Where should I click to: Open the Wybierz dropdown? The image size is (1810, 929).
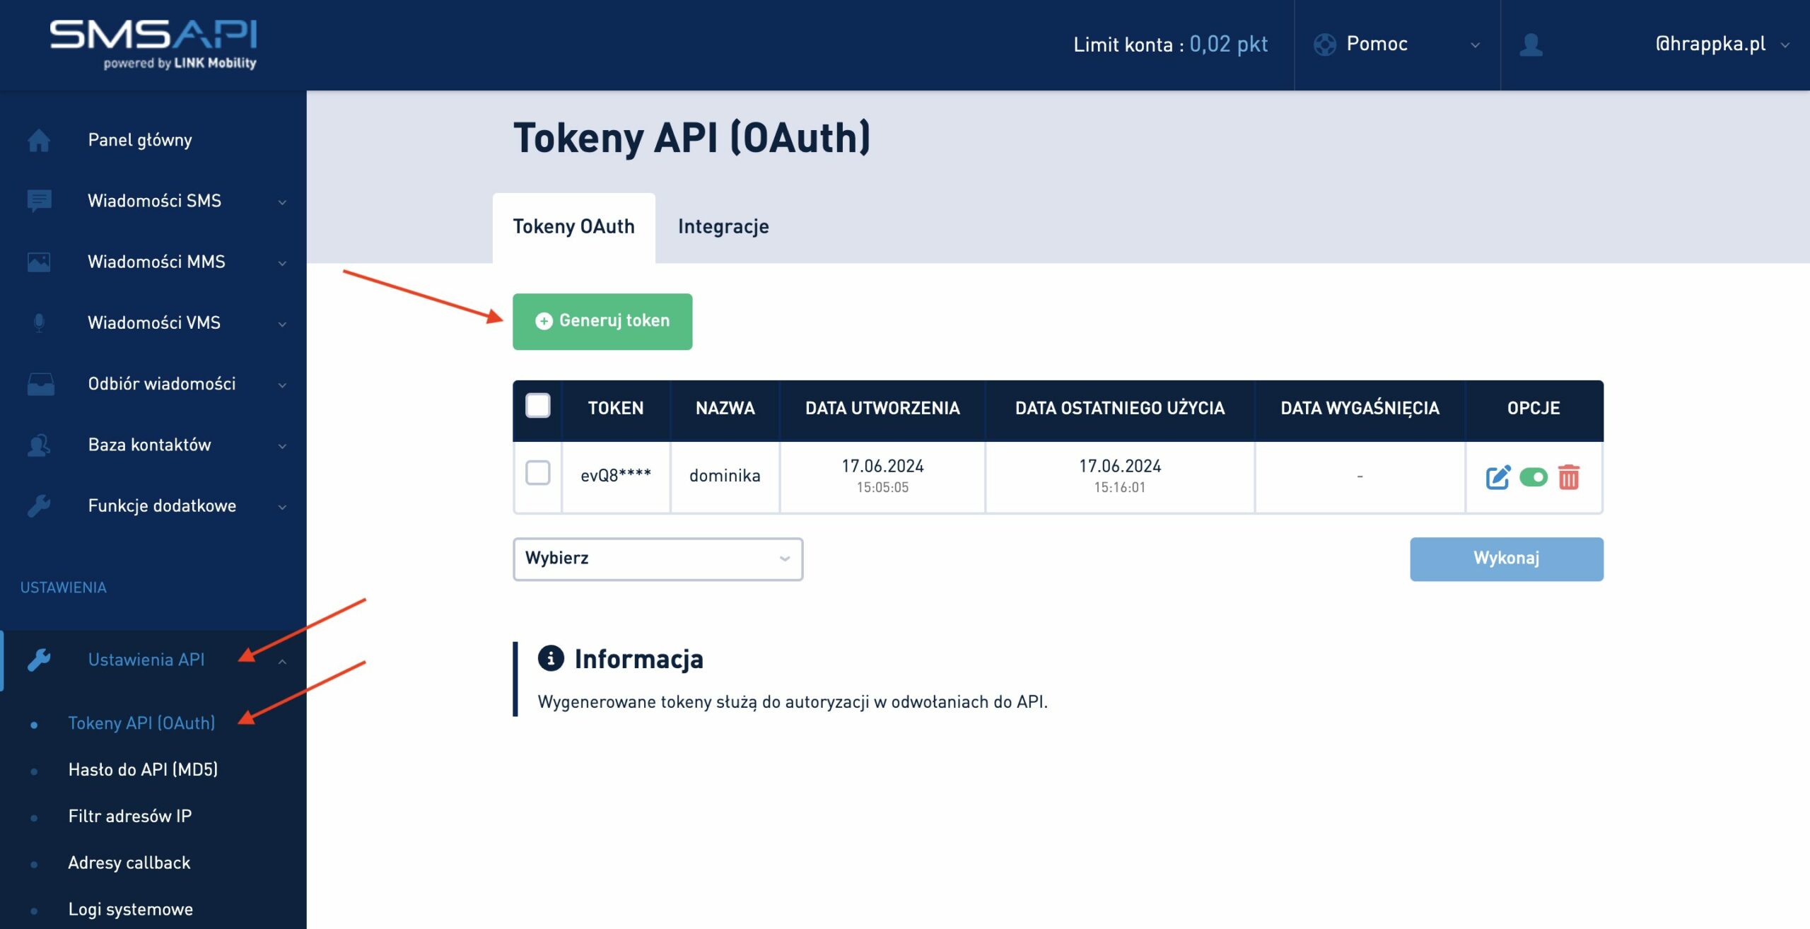(658, 559)
